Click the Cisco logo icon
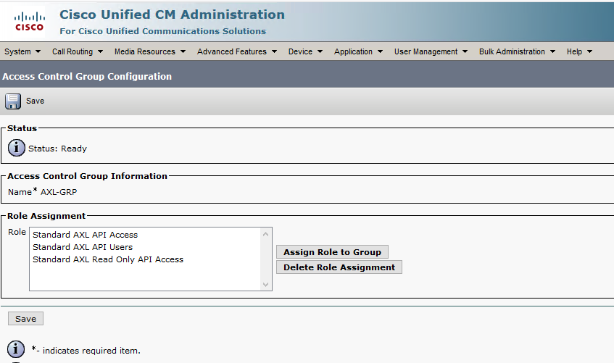 [29, 21]
